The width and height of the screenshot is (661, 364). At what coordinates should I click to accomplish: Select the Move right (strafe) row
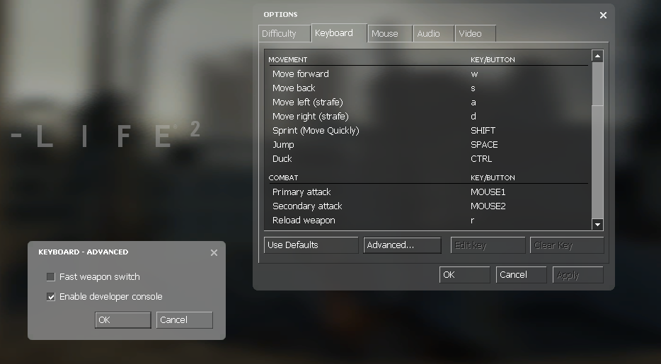point(428,117)
